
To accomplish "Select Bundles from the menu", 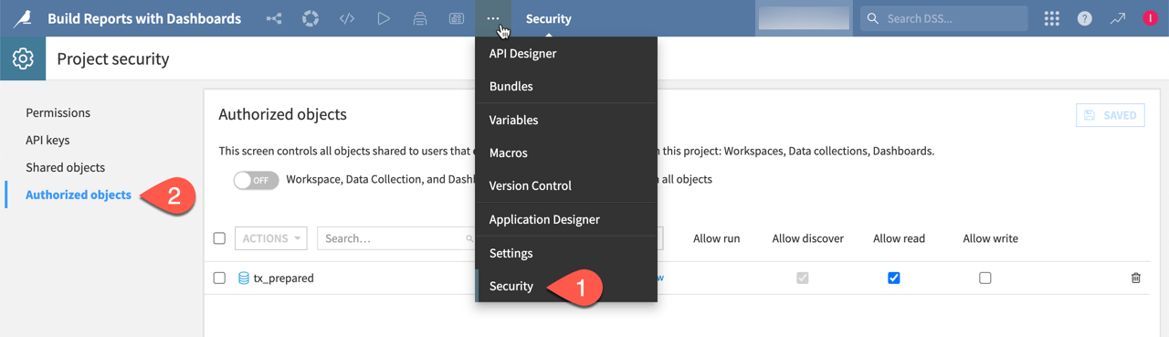I will point(566,86).
